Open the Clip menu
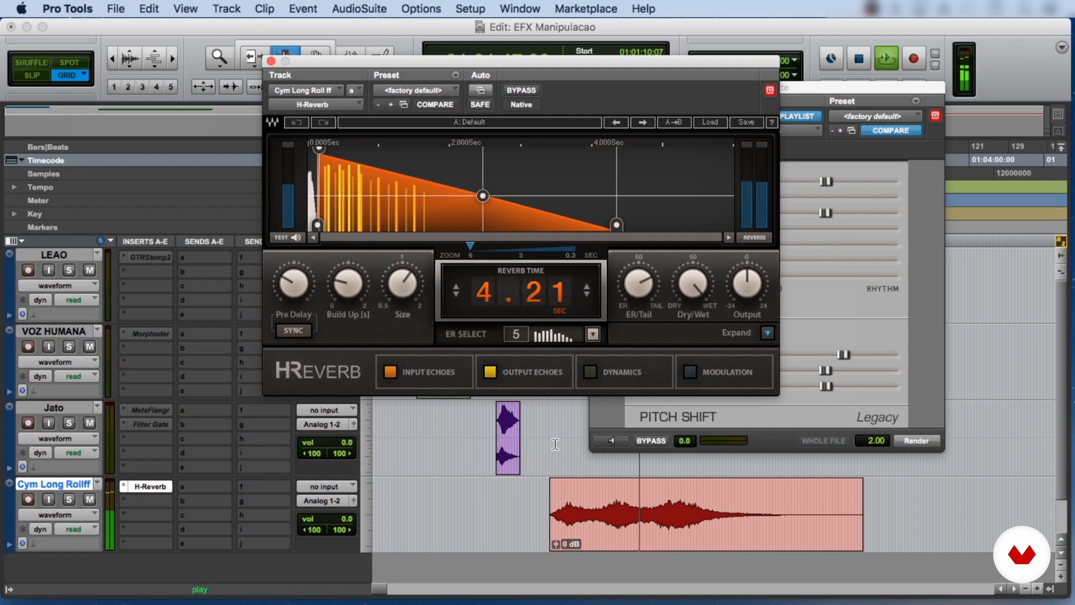Image resolution: width=1075 pixels, height=605 pixels. [264, 9]
